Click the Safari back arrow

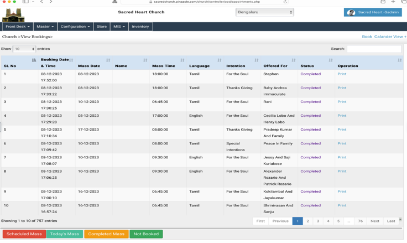(x=41, y=2)
